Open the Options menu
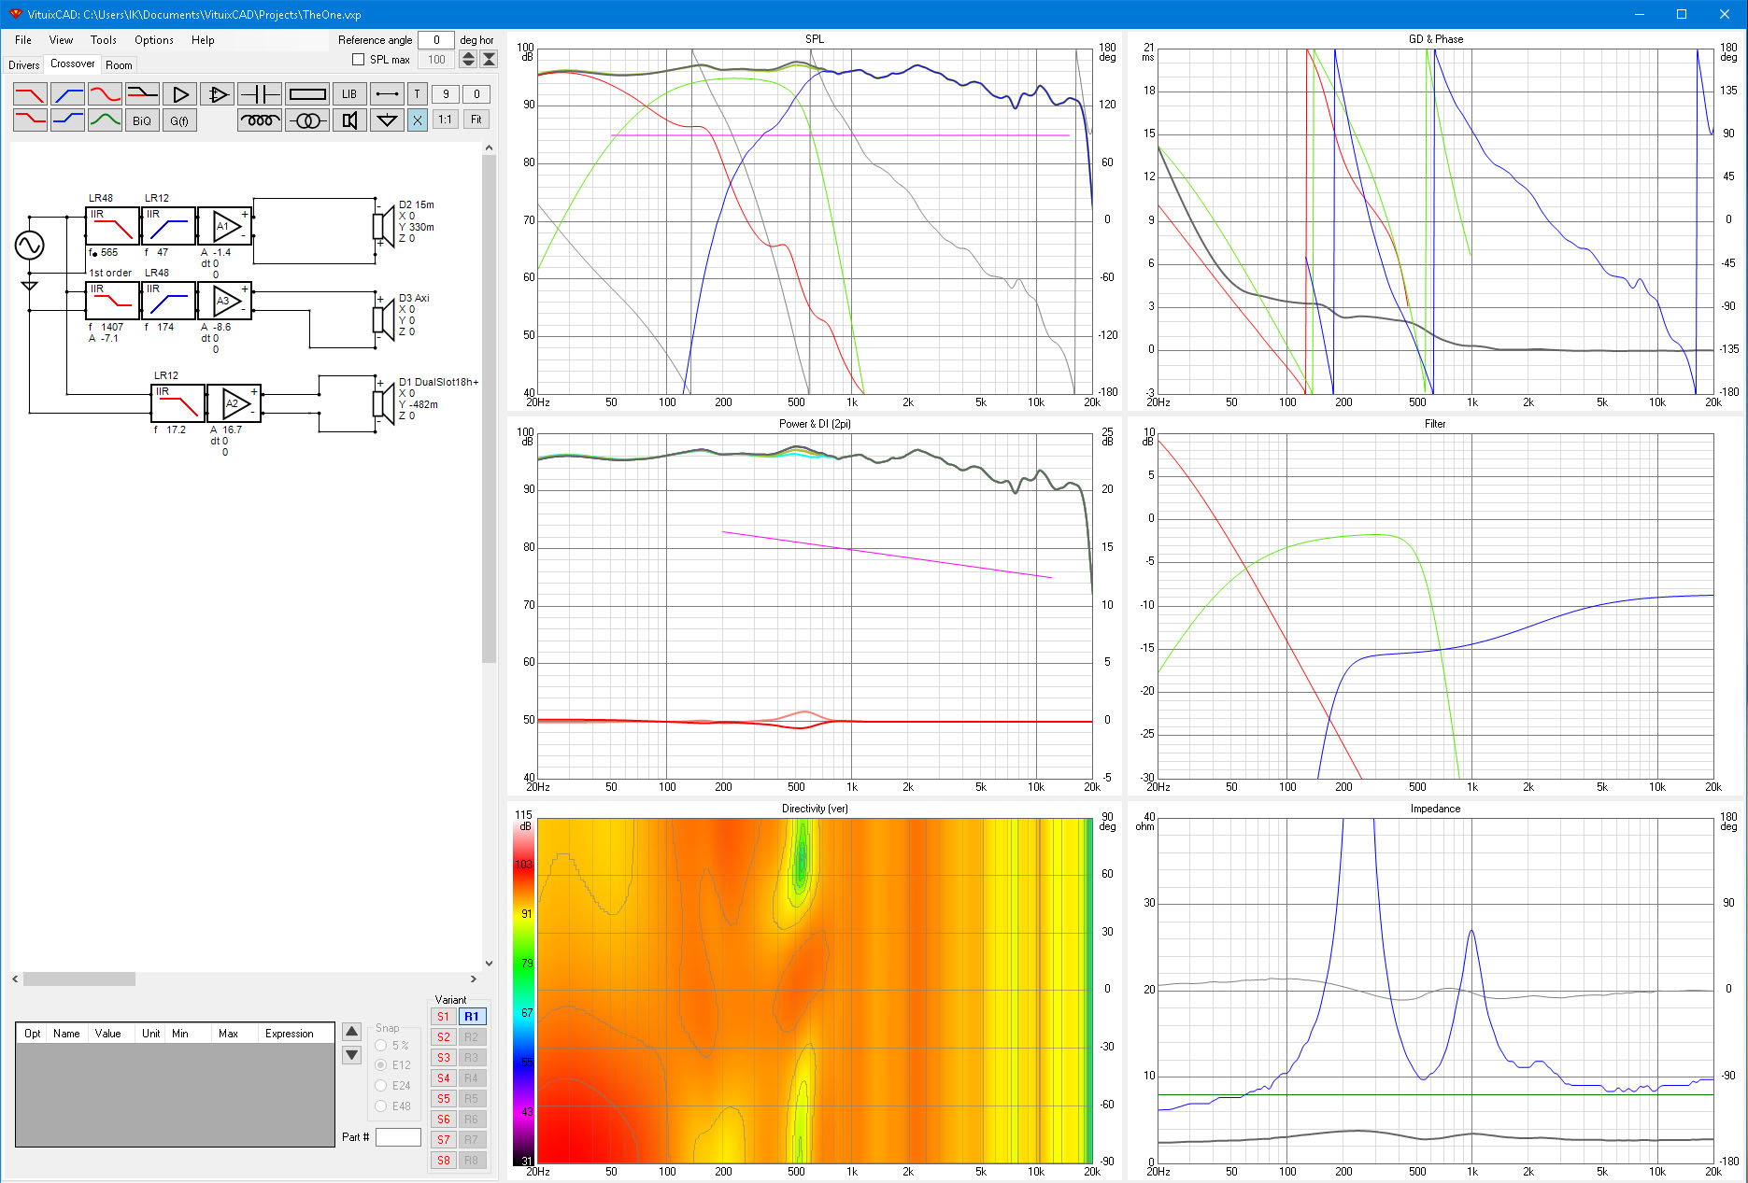The image size is (1748, 1183). pyautogui.click(x=154, y=40)
